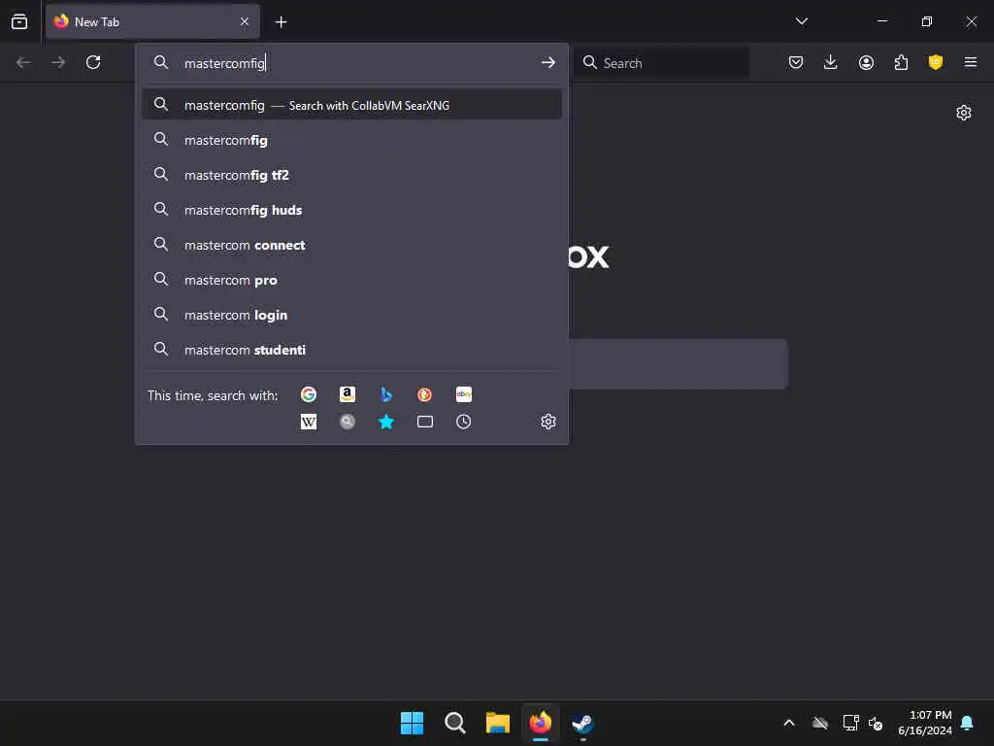Select 'mastercomfig tf2' suggestion
The height and width of the screenshot is (746, 994).
coord(351,175)
